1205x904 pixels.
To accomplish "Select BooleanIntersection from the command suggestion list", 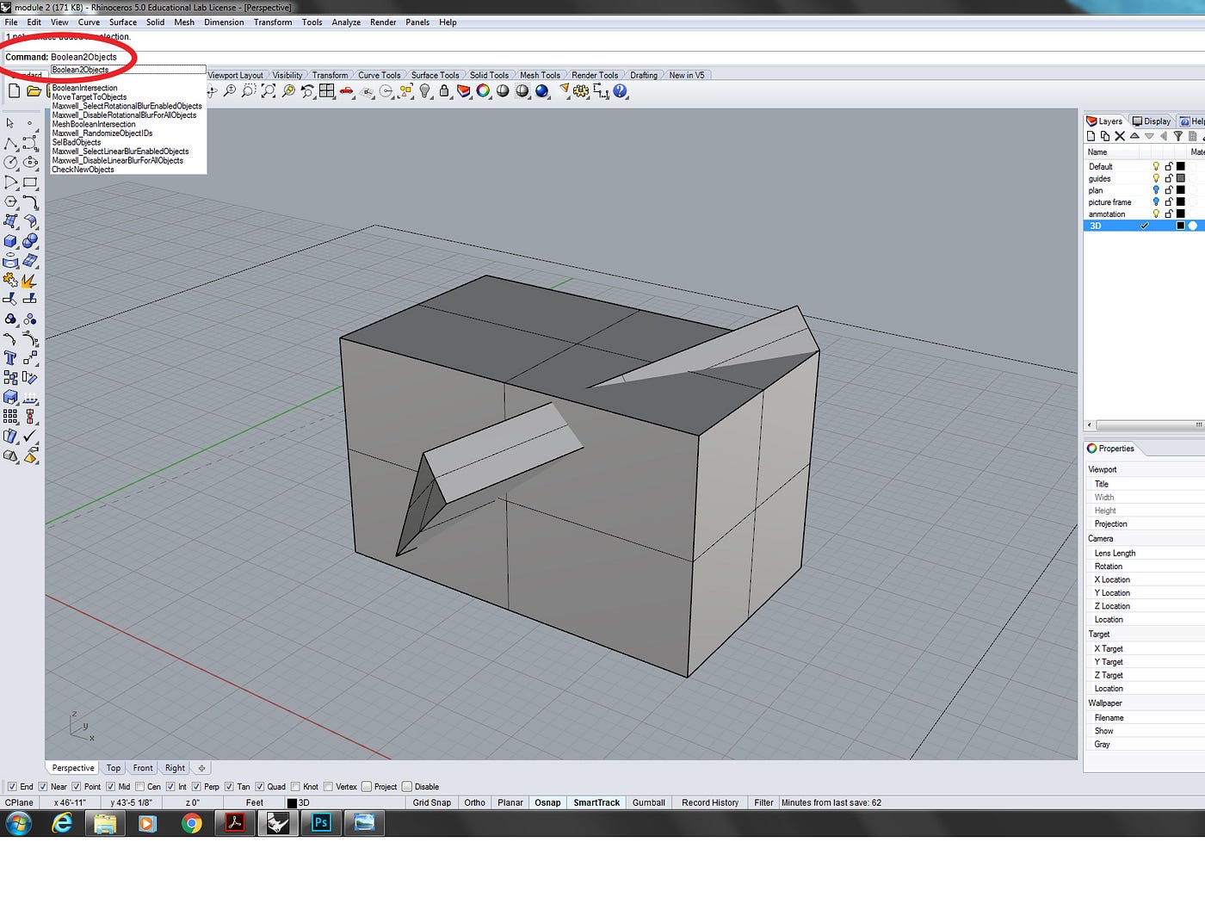I will pyautogui.click(x=84, y=88).
